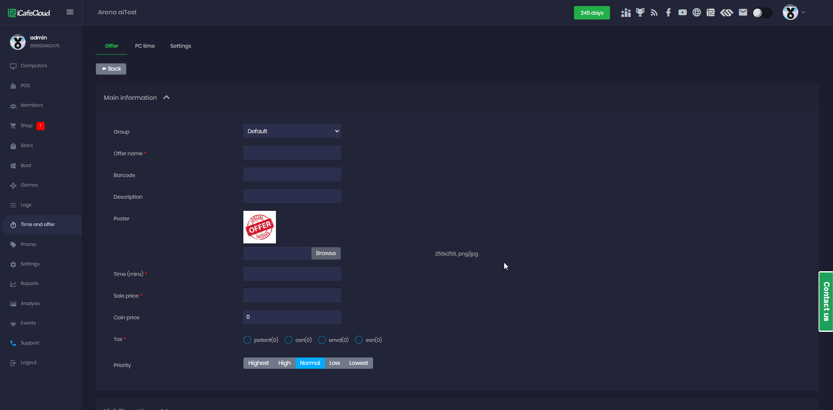Open the RSS feed icon
This screenshot has width=833, height=410.
[654, 13]
